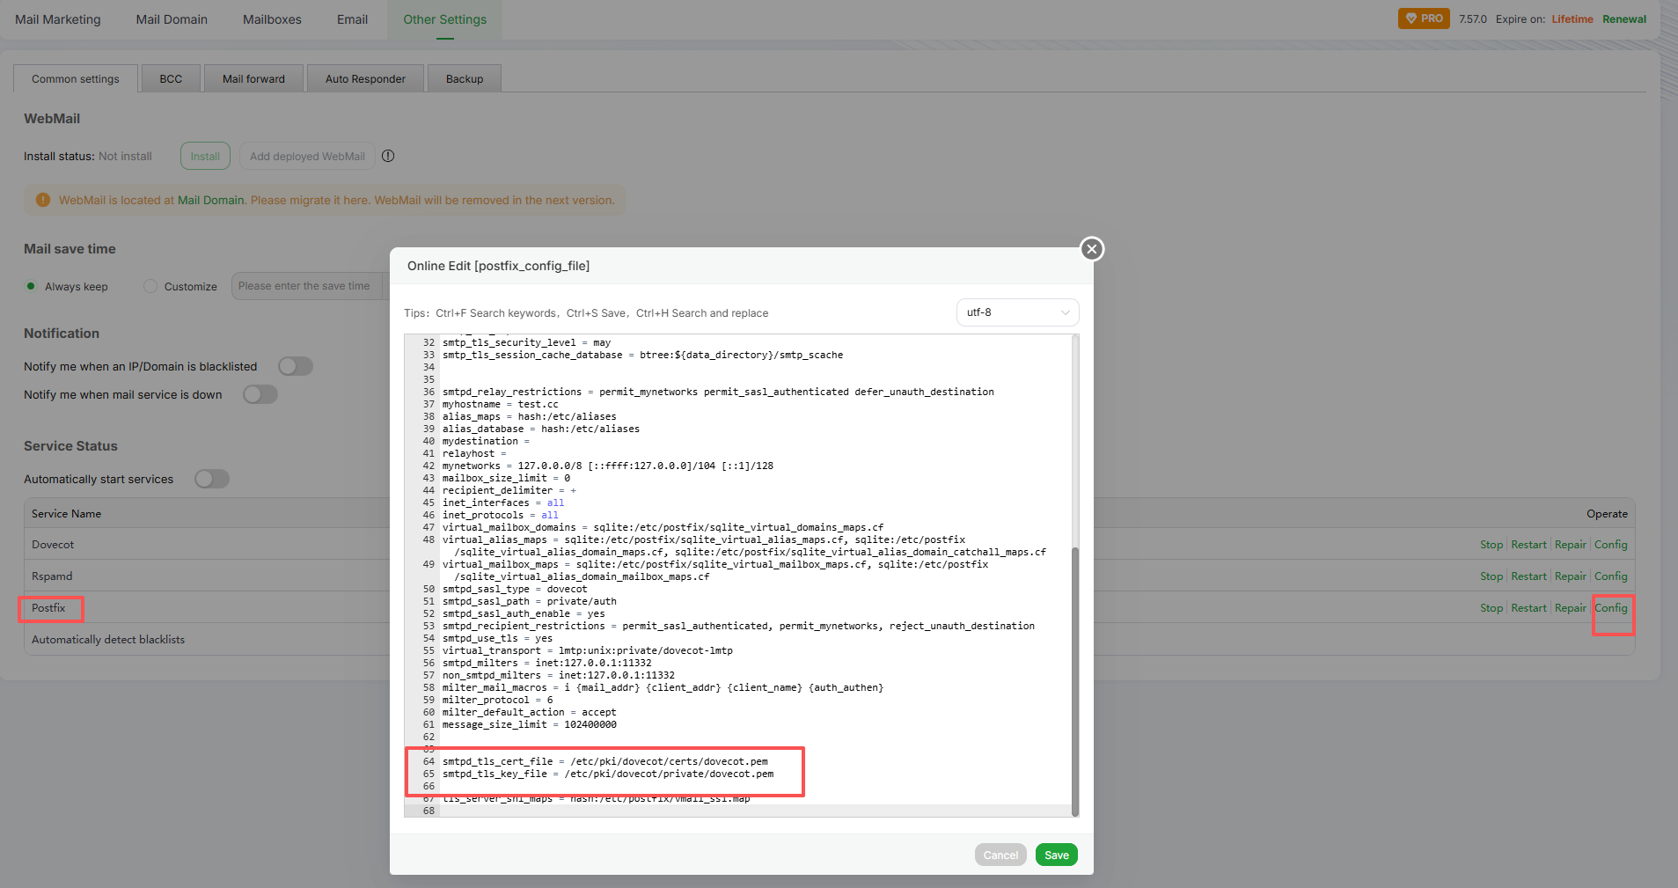Restart the Postfix service
Image resolution: width=1678 pixels, height=888 pixels.
pos(1528,608)
